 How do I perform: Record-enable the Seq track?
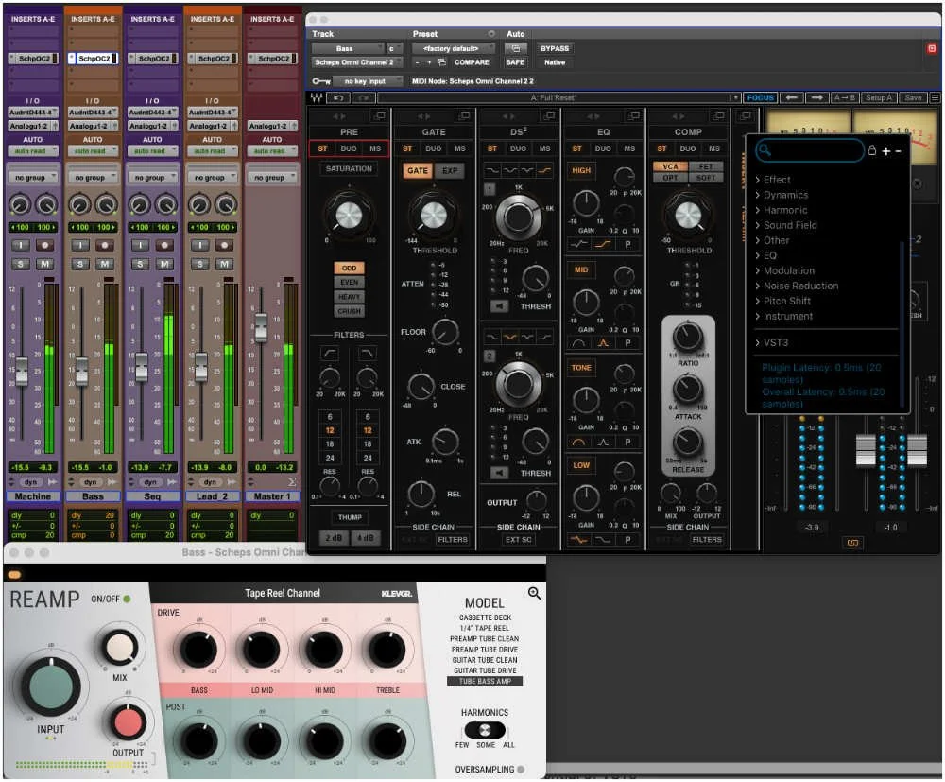tap(164, 246)
